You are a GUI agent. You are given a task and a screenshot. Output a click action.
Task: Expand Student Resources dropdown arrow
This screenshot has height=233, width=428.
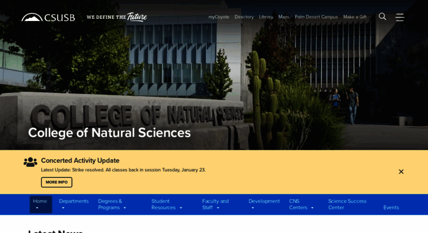coord(181,208)
